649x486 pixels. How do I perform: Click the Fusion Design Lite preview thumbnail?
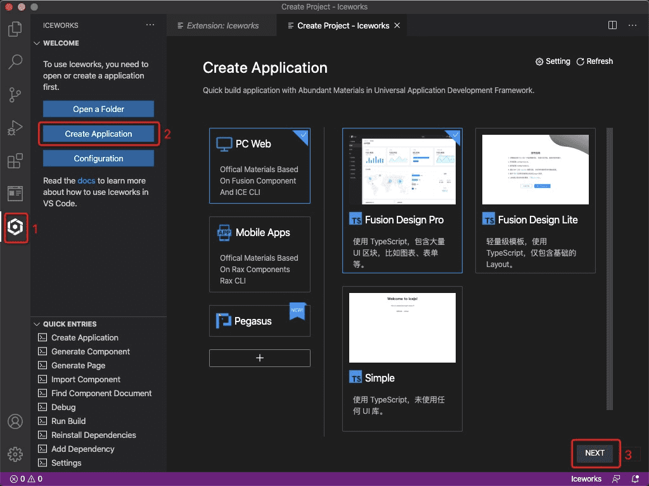tap(535, 170)
